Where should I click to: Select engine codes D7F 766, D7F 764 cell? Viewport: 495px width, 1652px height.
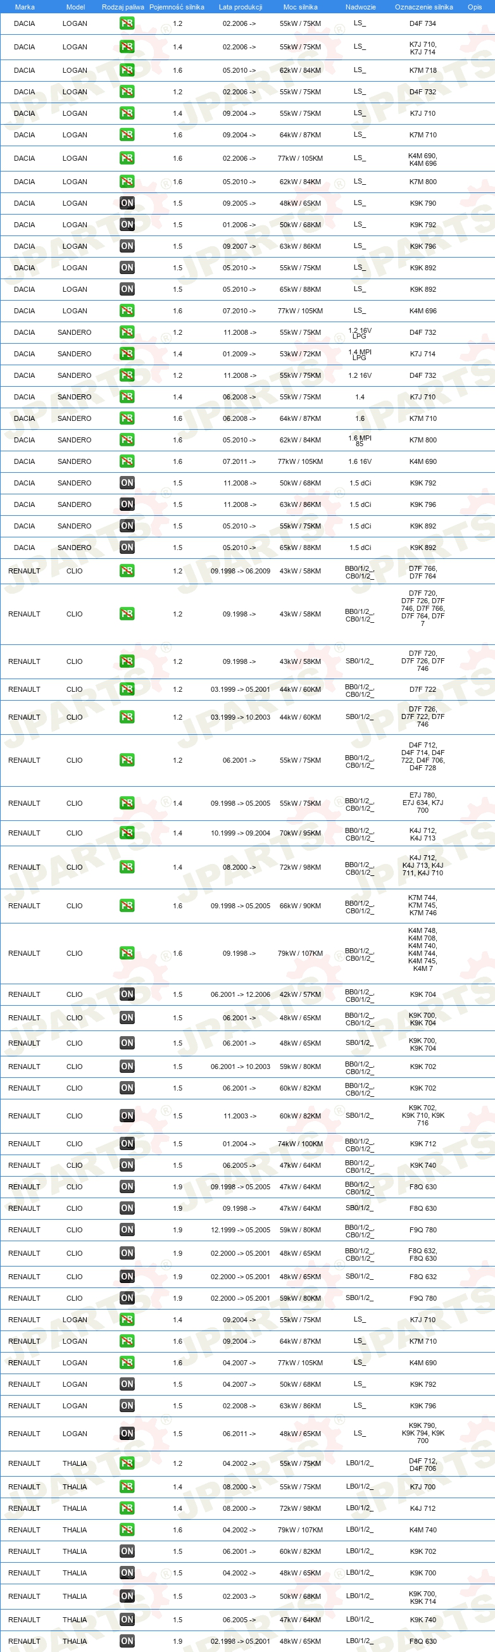pyautogui.click(x=423, y=572)
